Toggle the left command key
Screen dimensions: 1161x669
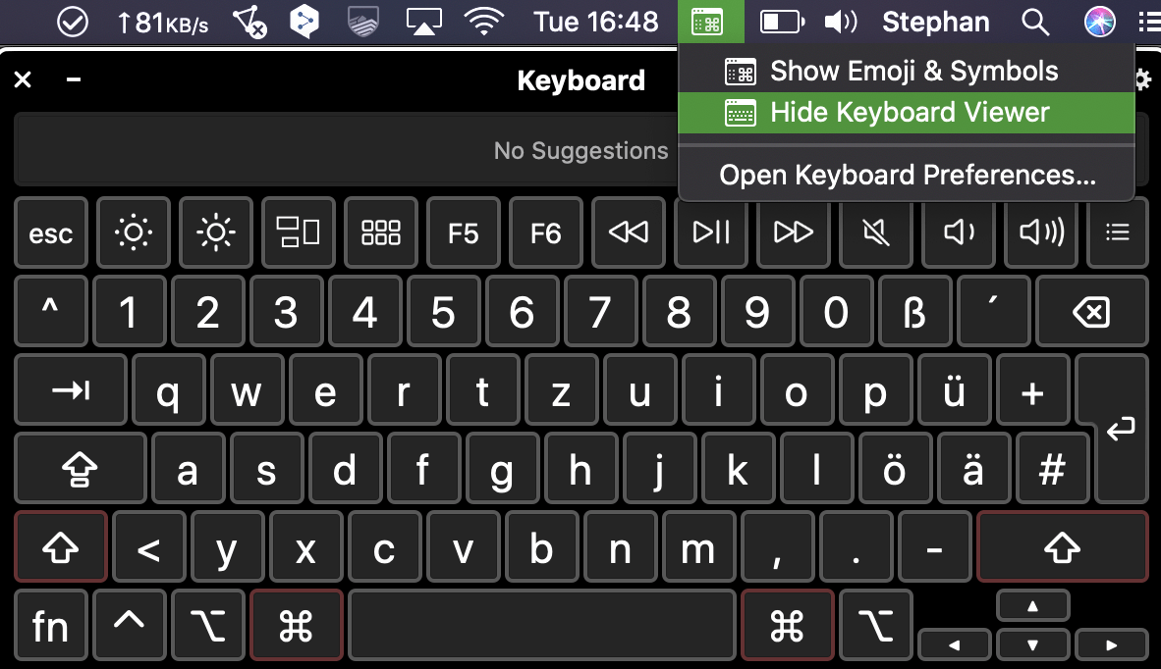tap(297, 626)
